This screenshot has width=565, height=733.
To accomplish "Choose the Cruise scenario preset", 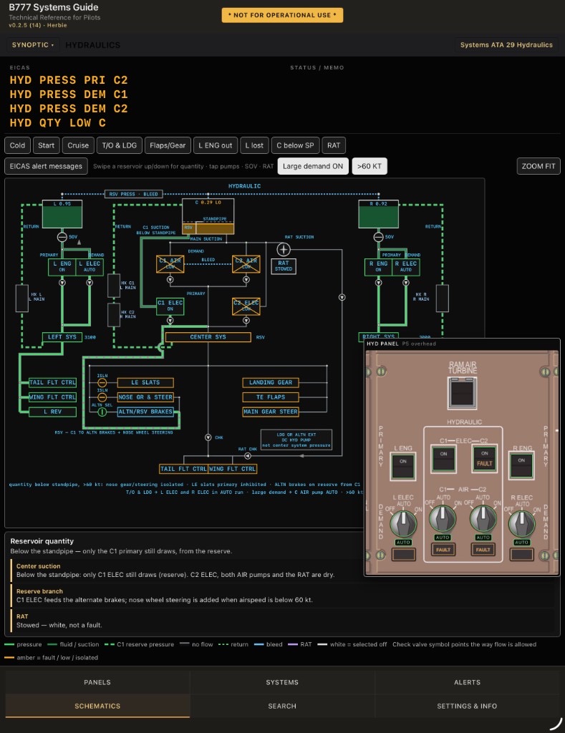I will (78, 145).
